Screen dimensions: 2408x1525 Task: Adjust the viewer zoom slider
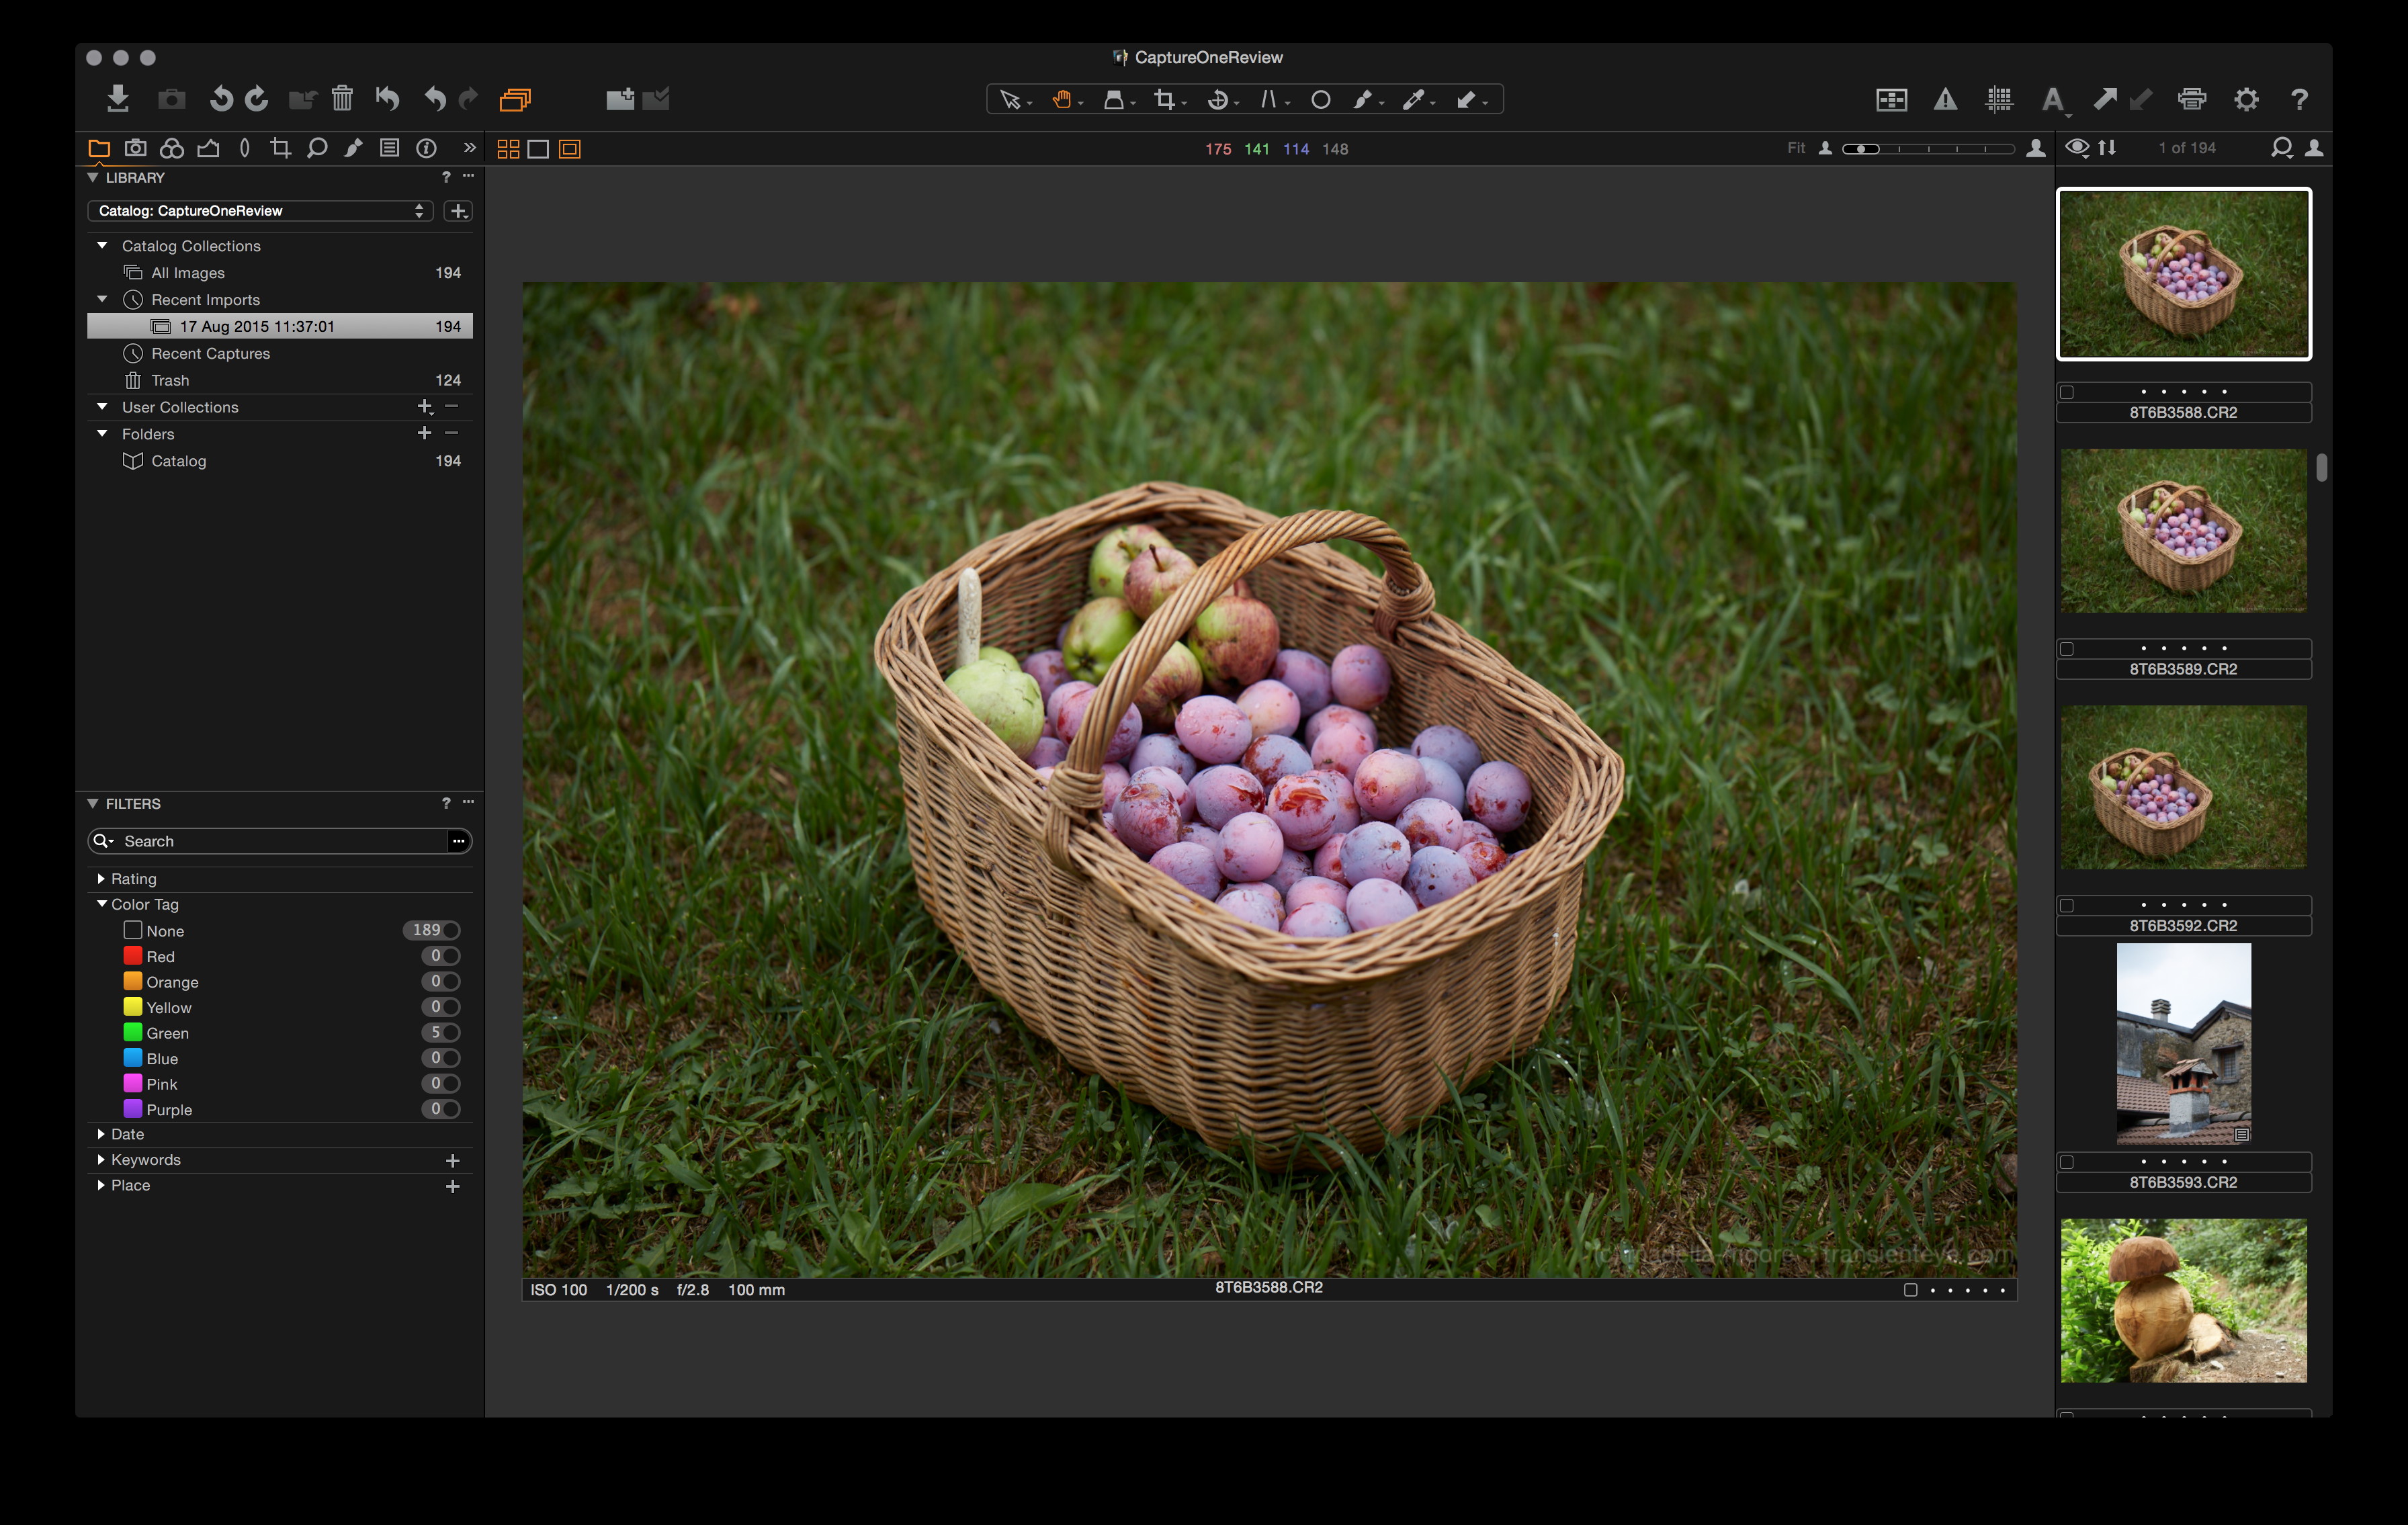click(x=1862, y=148)
